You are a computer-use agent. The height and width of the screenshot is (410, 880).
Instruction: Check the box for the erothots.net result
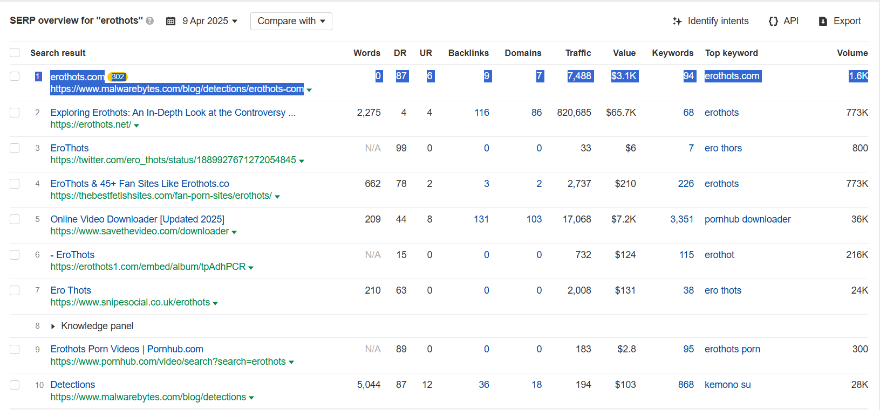[x=15, y=113]
